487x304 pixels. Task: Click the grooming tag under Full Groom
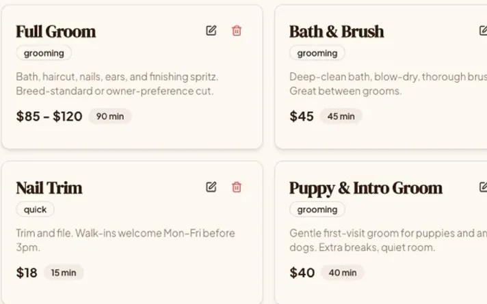(44, 53)
